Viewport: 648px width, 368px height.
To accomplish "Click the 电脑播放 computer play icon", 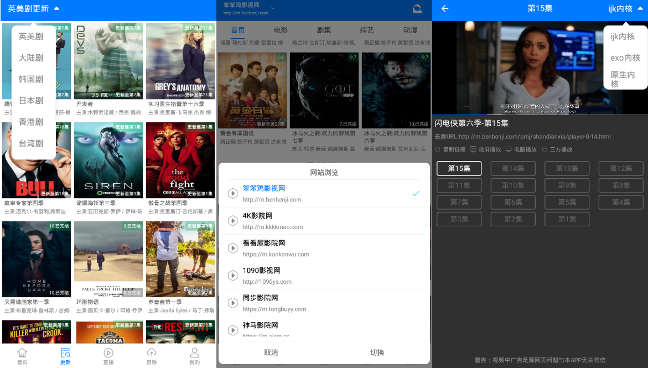I will coord(509,149).
